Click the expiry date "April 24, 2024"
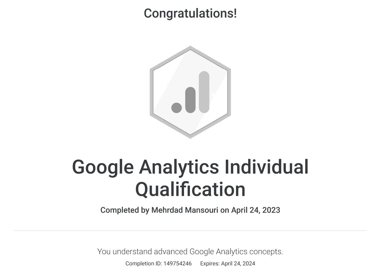The height and width of the screenshot is (280, 380). (x=238, y=264)
